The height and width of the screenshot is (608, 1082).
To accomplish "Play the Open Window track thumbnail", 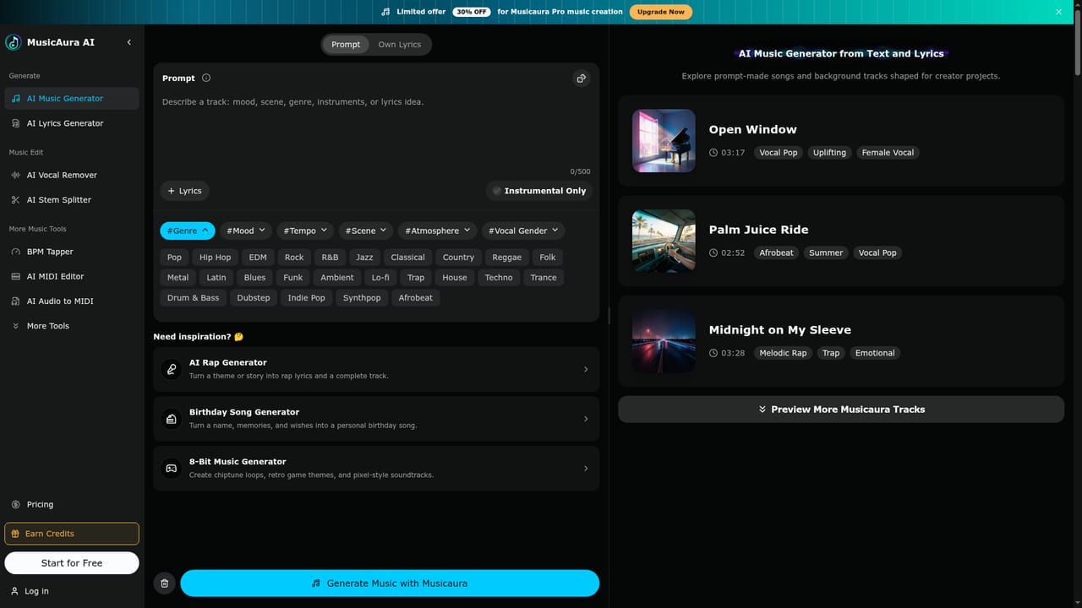I will [x=664, y=140].
